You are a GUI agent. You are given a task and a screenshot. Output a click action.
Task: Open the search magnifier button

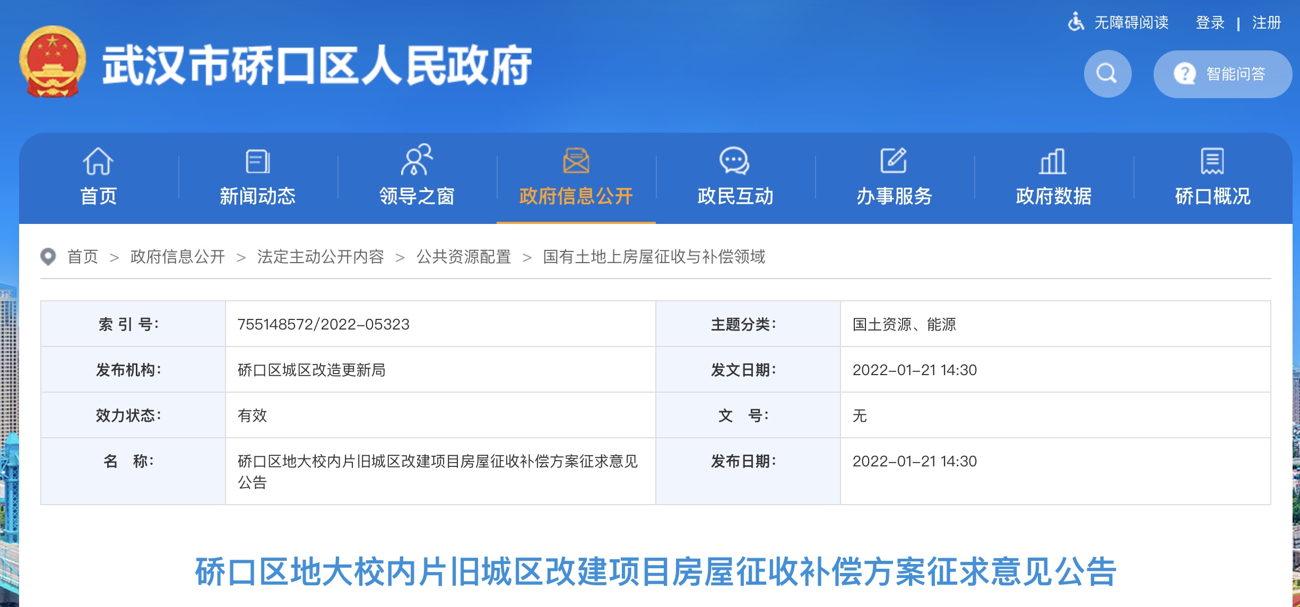point(1107,74)
